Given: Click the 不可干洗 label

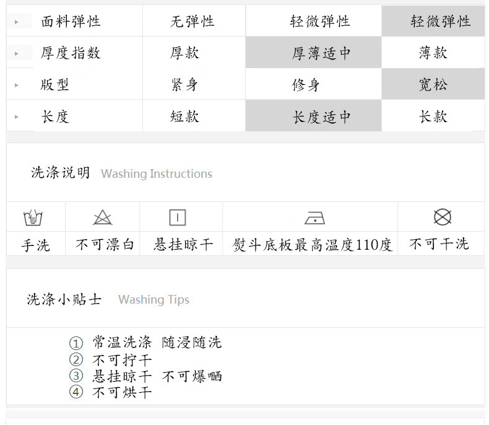Looking at the screenshot, I should (439, 244).
